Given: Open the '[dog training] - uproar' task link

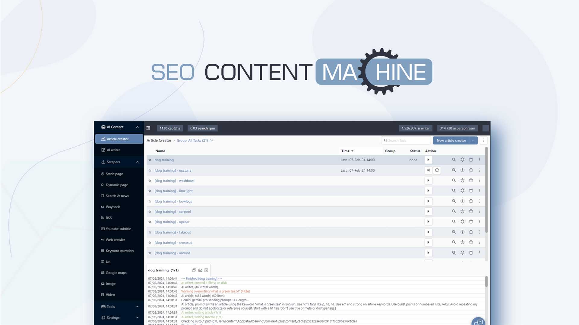Looking at the screenshot, I should [172, 222].
